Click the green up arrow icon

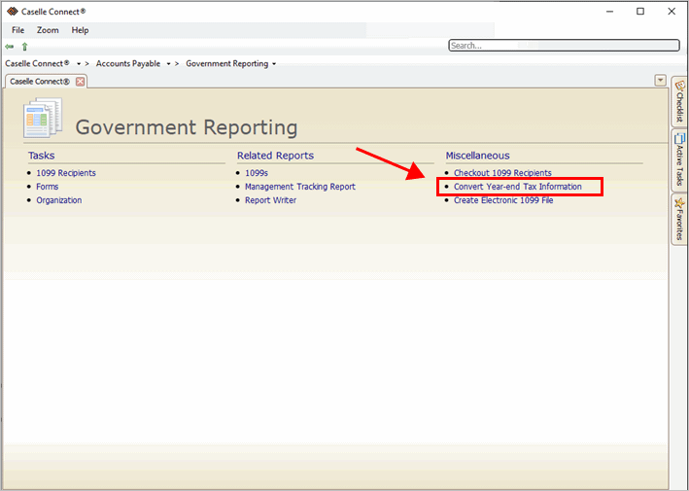[24, 46]
